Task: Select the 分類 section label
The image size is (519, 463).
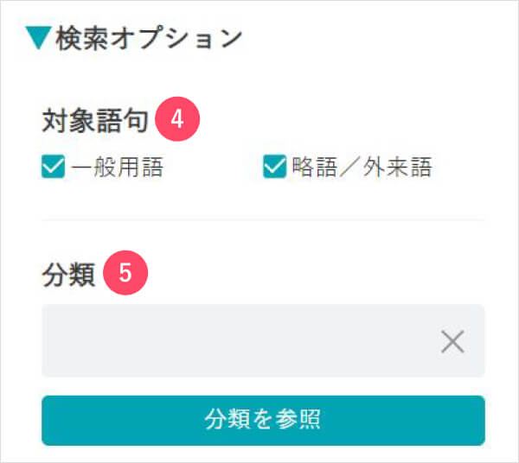Action: pyautogui.click(x=69, y=275)
